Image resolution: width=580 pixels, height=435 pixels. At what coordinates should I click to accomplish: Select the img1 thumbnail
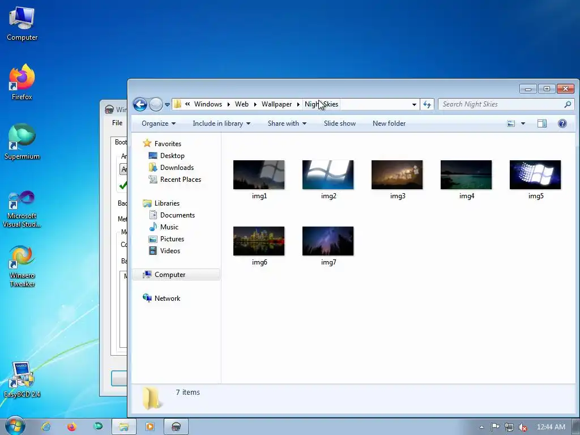(x=259, y=174)
